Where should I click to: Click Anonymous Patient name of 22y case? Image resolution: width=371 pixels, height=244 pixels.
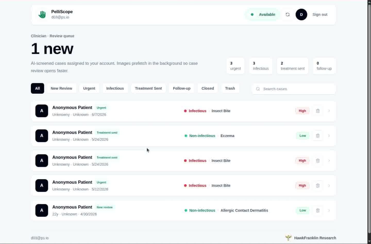point(72,207)
